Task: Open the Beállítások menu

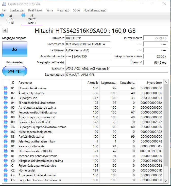Action: click(35, 10)
